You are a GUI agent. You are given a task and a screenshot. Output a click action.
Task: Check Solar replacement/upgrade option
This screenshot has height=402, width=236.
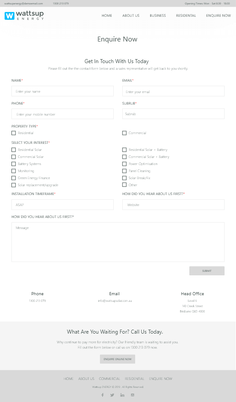tap(14, 185)
